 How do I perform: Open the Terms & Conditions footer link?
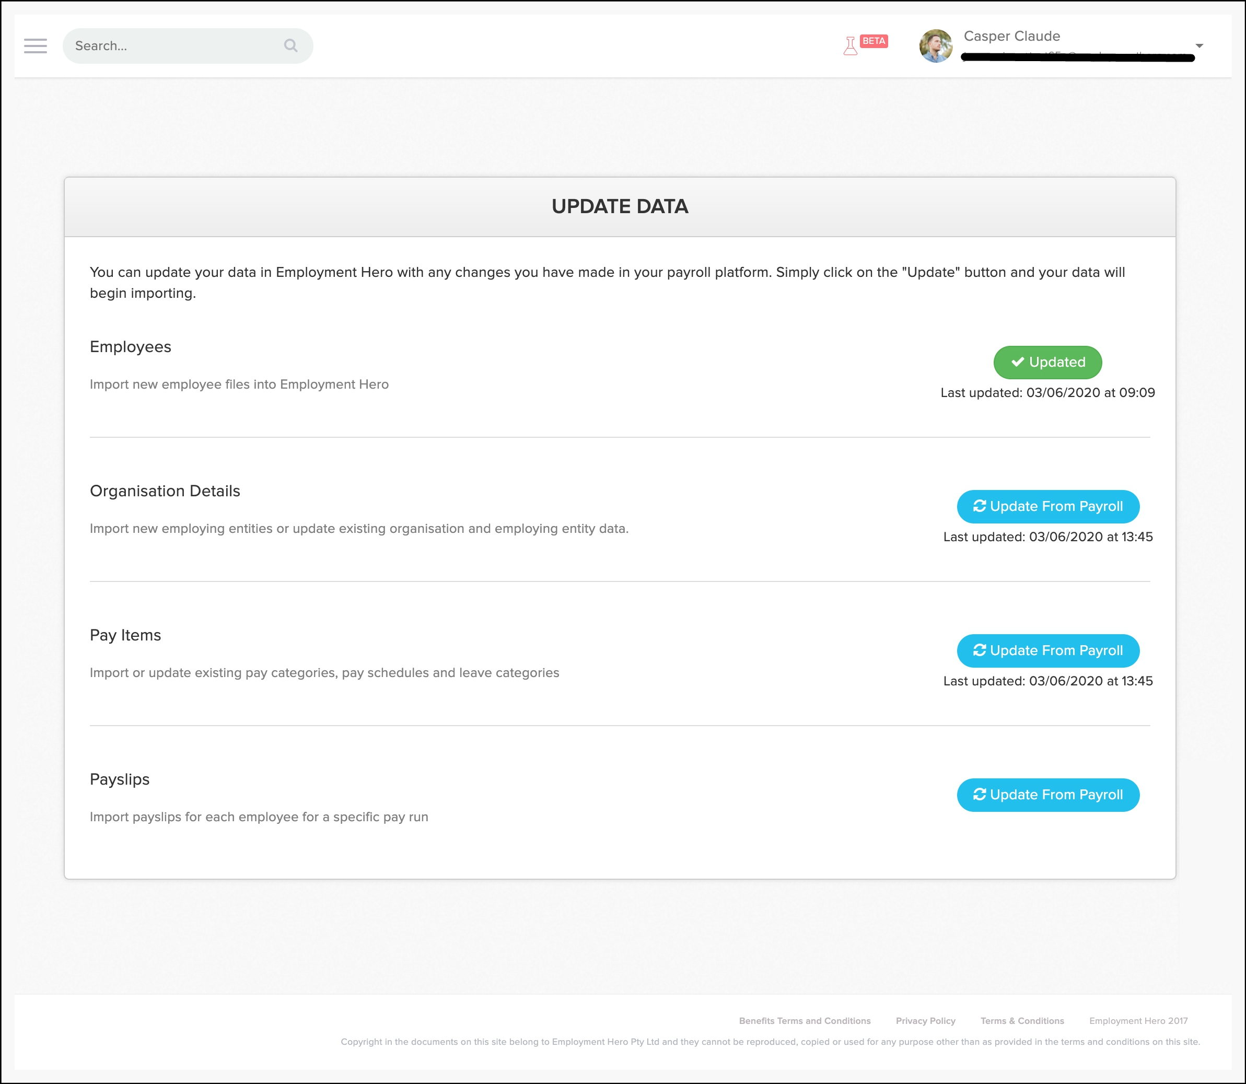point(1021,1020)
